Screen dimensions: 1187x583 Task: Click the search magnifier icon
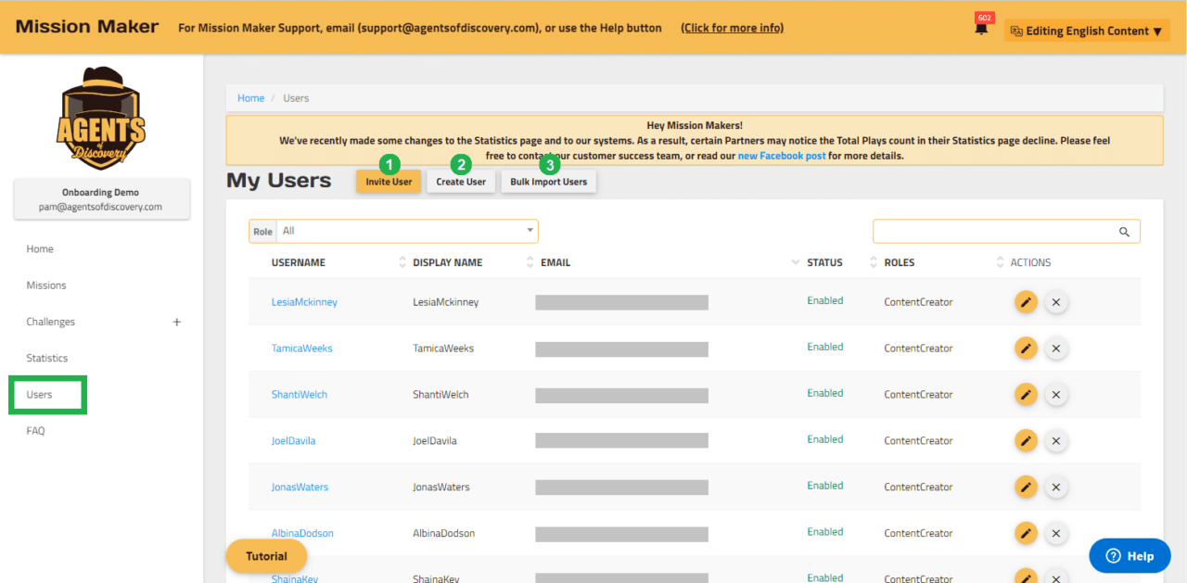1124,231
